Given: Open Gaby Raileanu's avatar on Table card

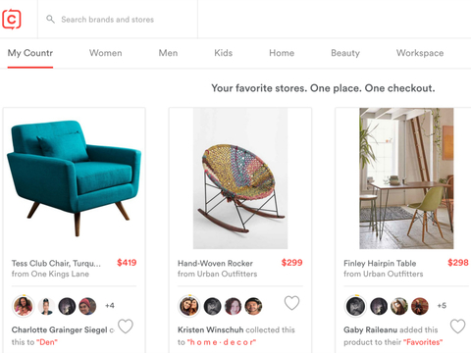Looking at the screenshot, I should (x=355, y=306).
